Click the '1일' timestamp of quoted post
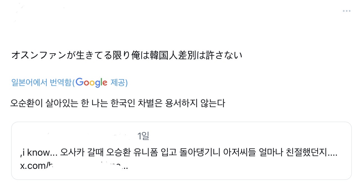363x184 pixels. pos(143,136)
